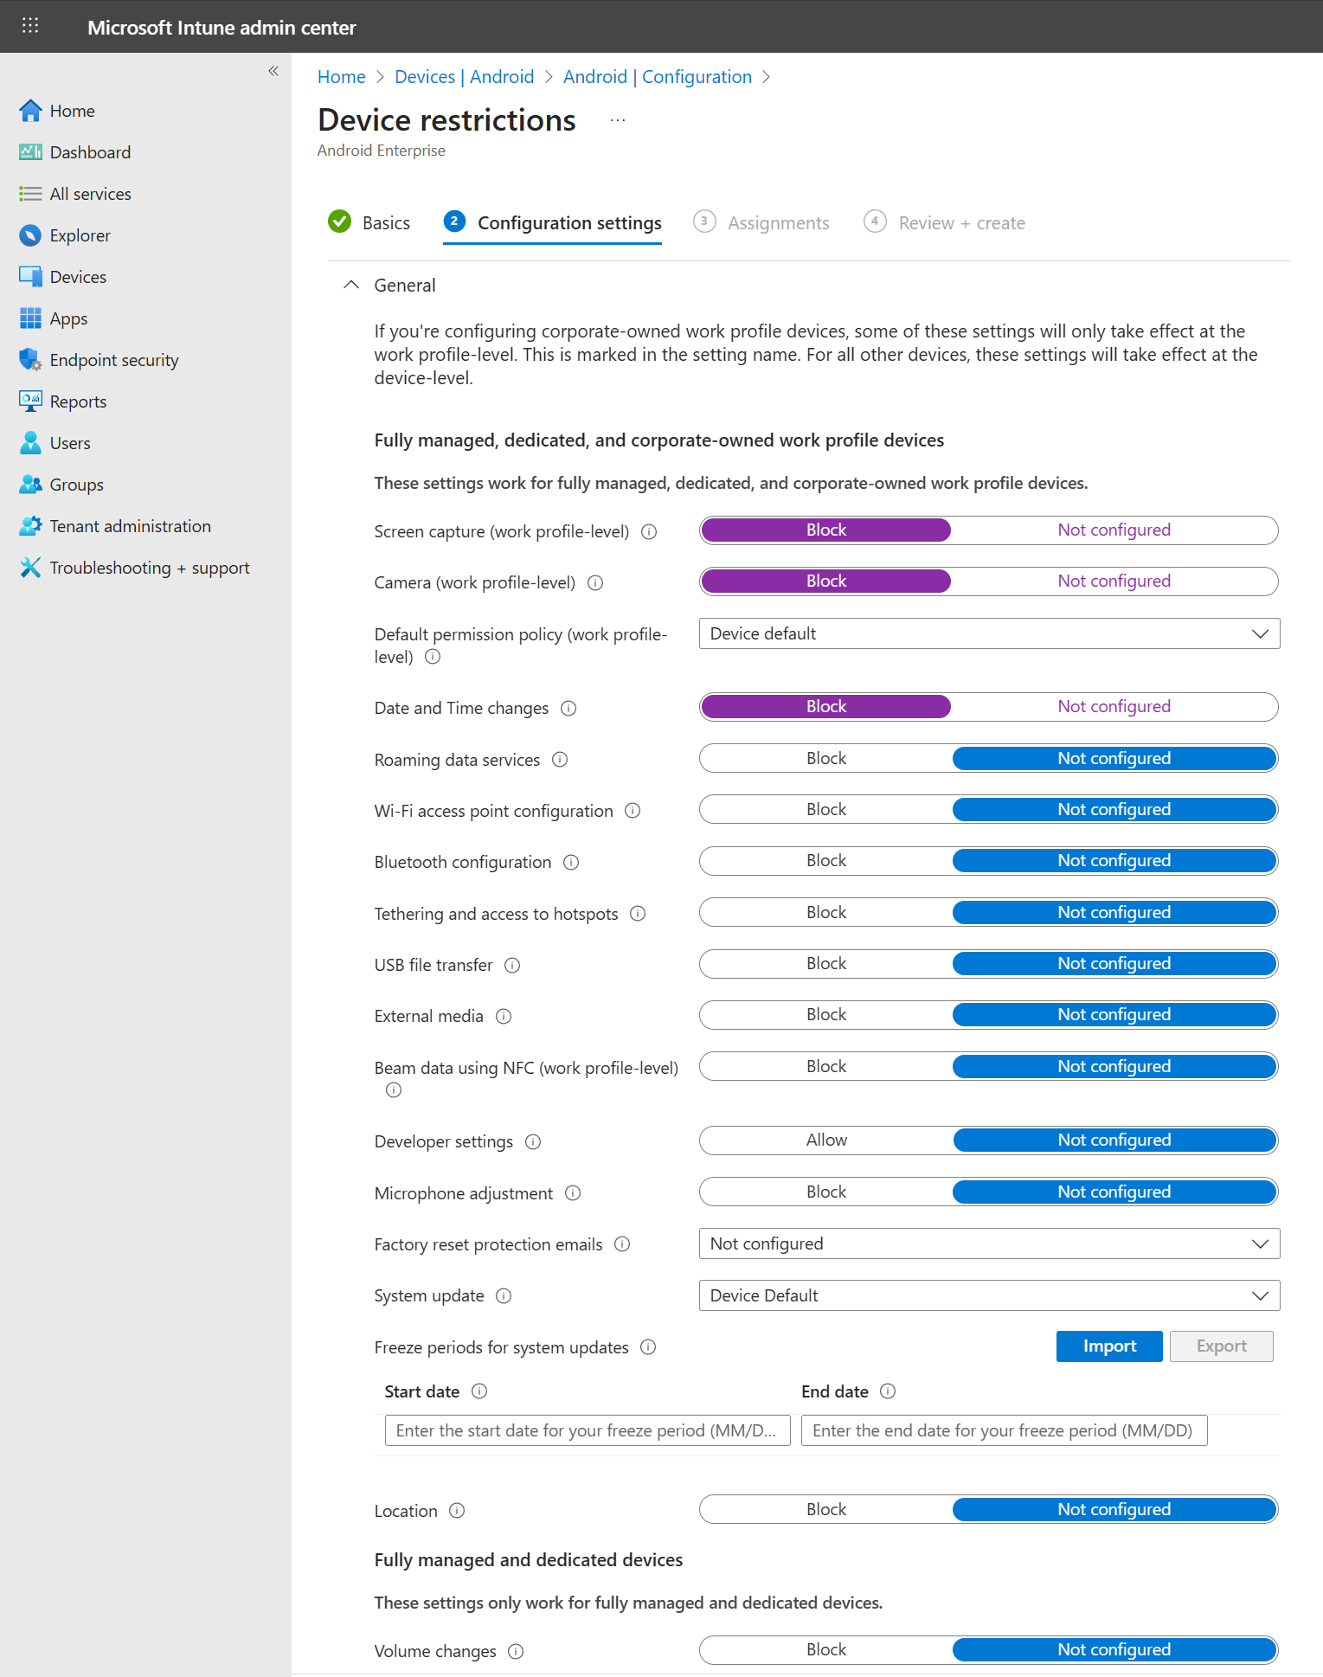Go to the Review + create step

(945, 223)
